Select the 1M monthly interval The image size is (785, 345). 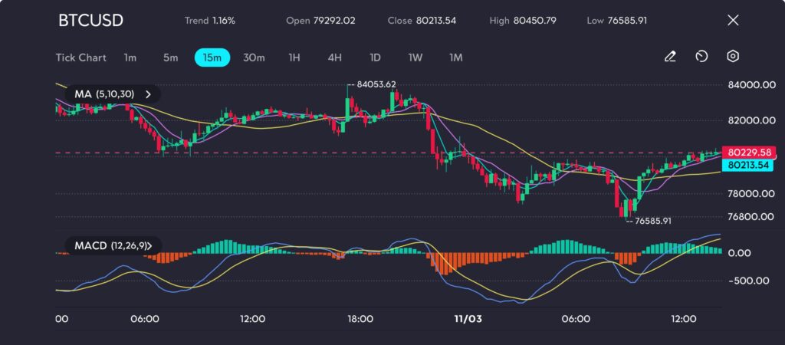(x=456, y=58)
